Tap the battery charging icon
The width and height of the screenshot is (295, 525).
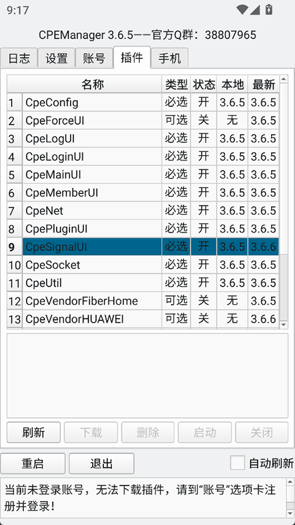tap(269, 9)
